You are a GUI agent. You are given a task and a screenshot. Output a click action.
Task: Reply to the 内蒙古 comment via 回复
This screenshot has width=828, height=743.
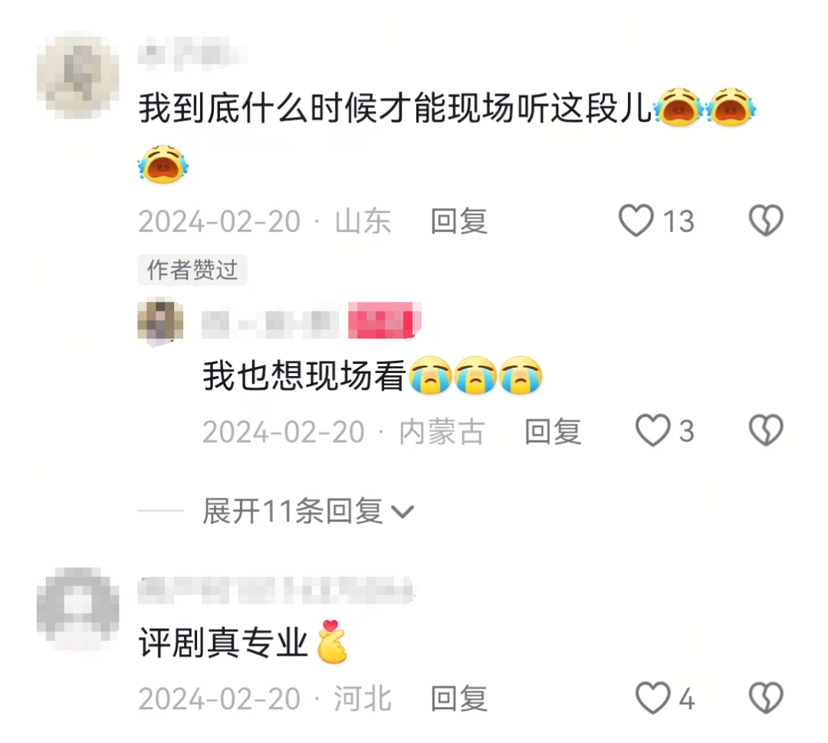pos(554,432)
